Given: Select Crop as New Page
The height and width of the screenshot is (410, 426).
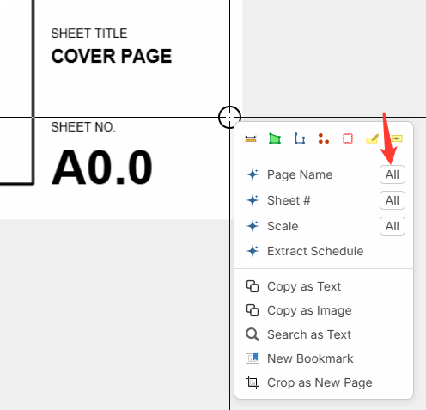Looking at the screenshot, I should click(x=319, y=382).
